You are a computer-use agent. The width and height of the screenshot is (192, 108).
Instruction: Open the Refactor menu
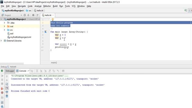pos(47,6)
